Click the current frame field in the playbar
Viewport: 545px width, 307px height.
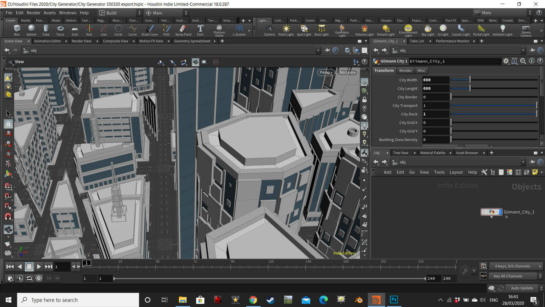62,266
